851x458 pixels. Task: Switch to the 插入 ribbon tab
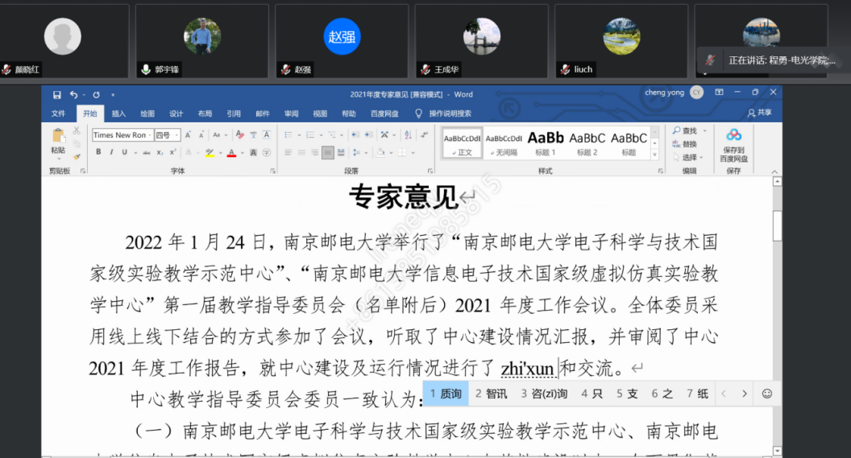tap(118, 113)
